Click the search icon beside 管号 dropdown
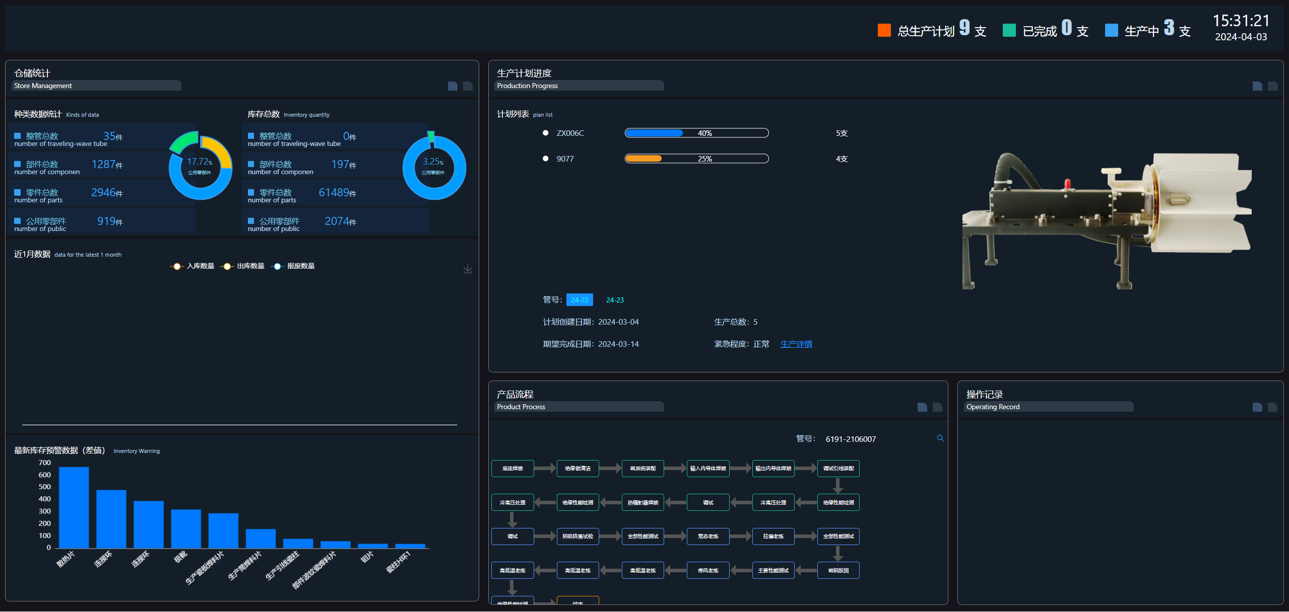This screenshot has width=1289, height=612. click(940, 438)
